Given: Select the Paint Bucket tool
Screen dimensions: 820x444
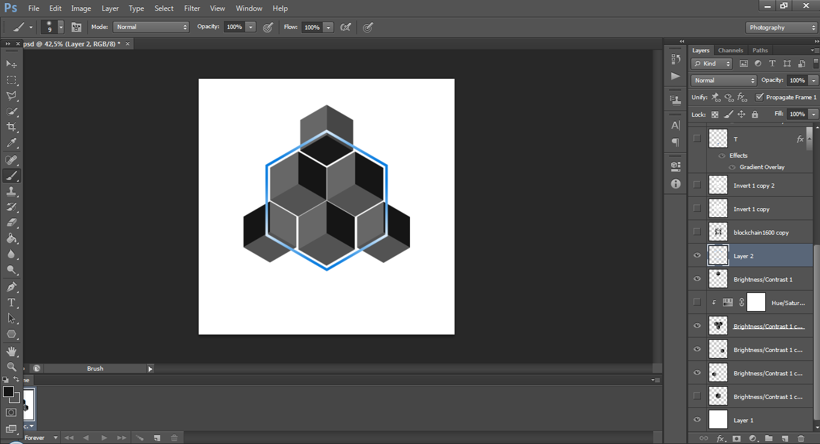Looking at the screenshot, I should tap(11, 238).
